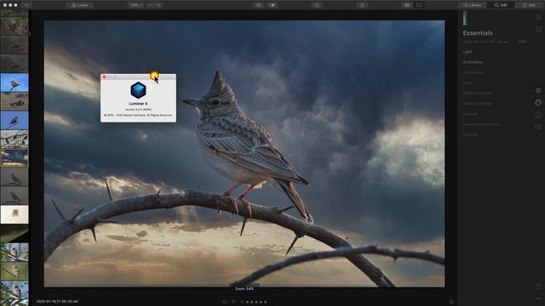This screenshot has height=306, width=545.
Task: Switch to the Library tab
Action: [473, 5]
